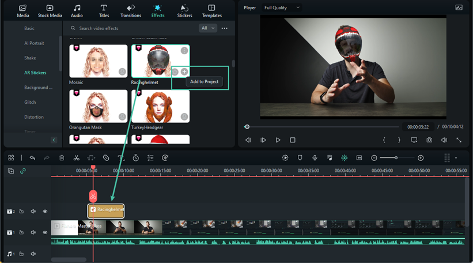Viewport: 473px width, 263px height.
Task: Download the TurkeyHeadgear effect
Action: (x=184, y=117)
